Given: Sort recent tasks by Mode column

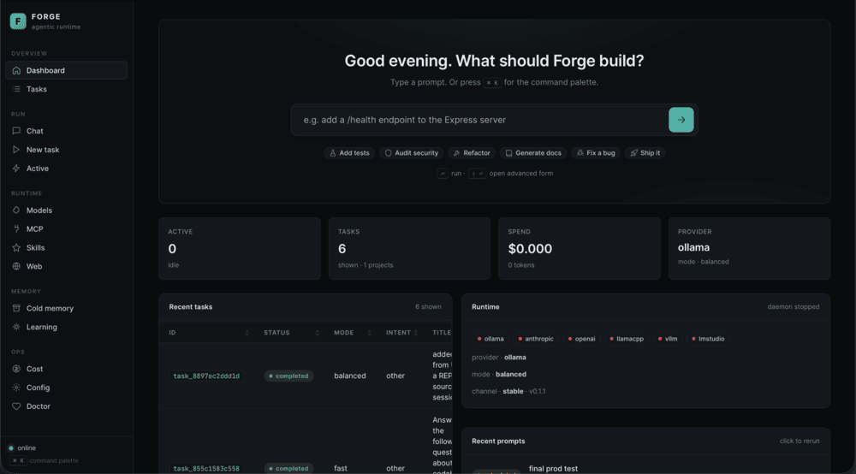Looking at the screenshot, I should point(353,333).
